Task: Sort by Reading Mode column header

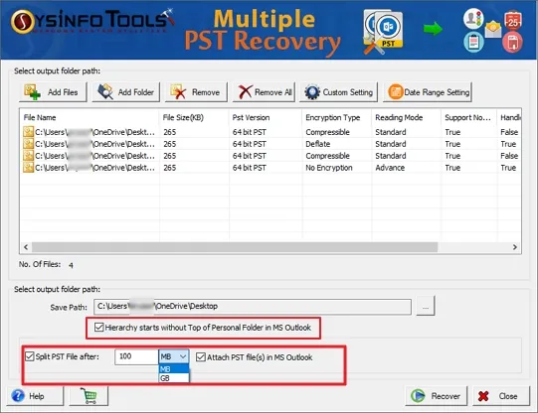Action: 407,117
